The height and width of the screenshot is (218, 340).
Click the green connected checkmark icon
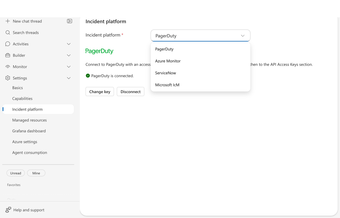(88, 76)
